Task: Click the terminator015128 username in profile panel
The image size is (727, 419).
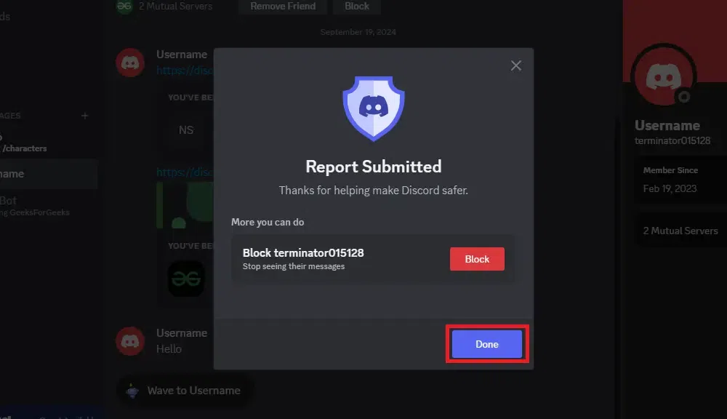Action: point(672,140)
